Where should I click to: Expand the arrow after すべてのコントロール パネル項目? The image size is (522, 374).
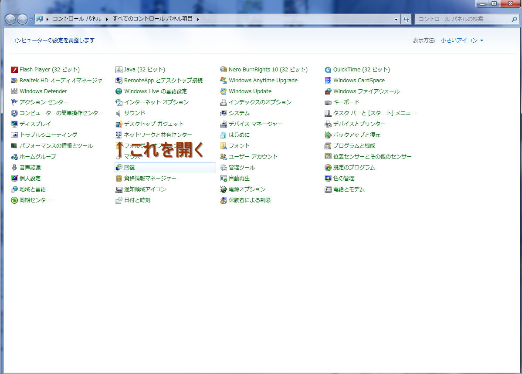coord(198,19)
